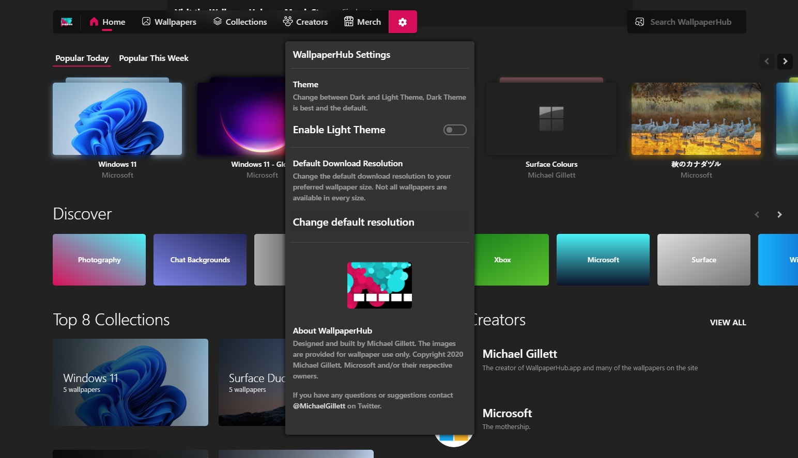Toggle the Enable Light Theme switch
The image size is (798, 458).
point(455,130)
